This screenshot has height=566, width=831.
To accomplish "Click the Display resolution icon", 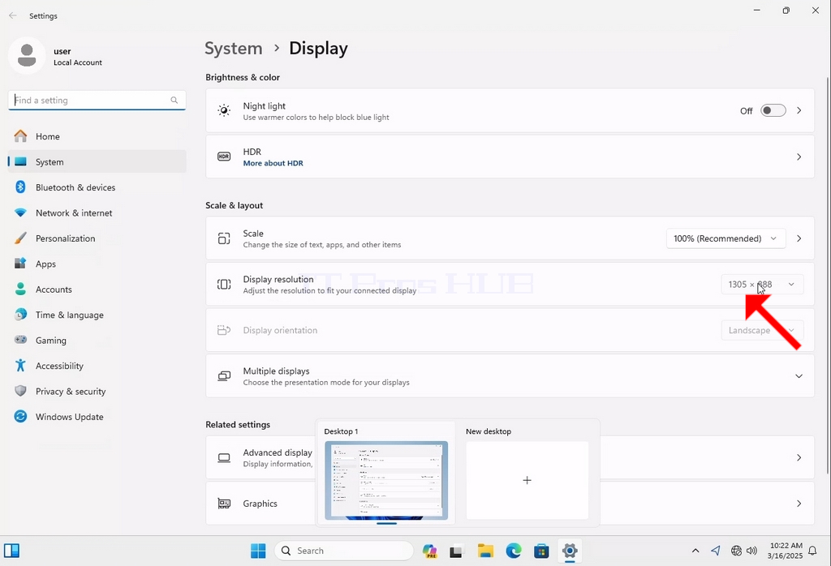I will click(x=224, y=285).
